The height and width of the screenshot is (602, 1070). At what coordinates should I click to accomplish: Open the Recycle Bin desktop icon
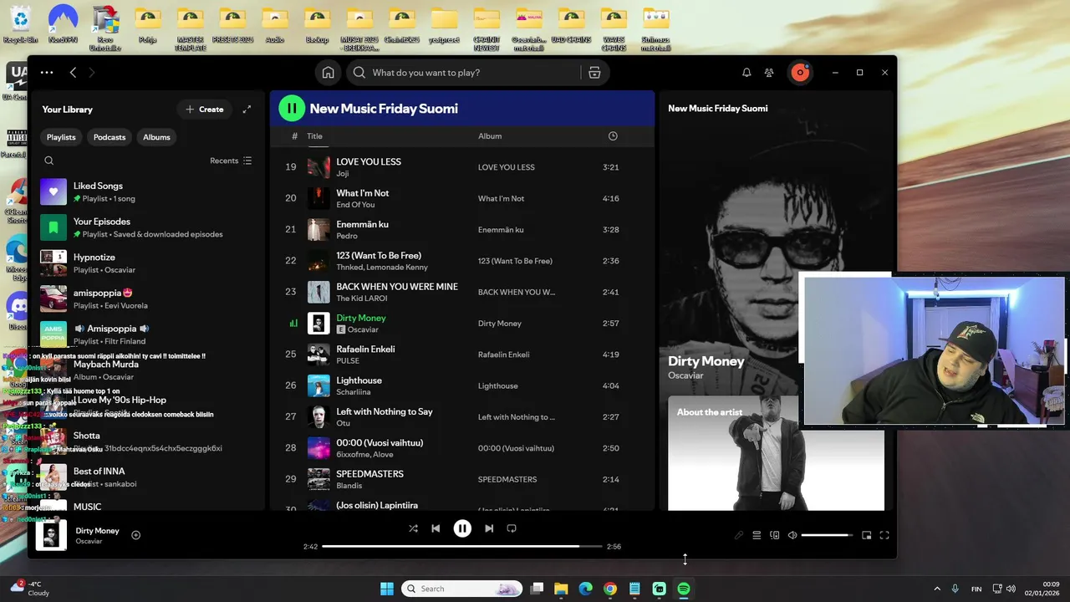pos(20,23)
